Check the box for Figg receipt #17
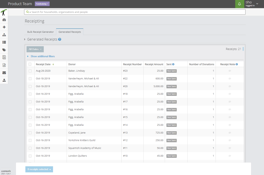Screen dimensions: 264x175 (x=30, y=102)
